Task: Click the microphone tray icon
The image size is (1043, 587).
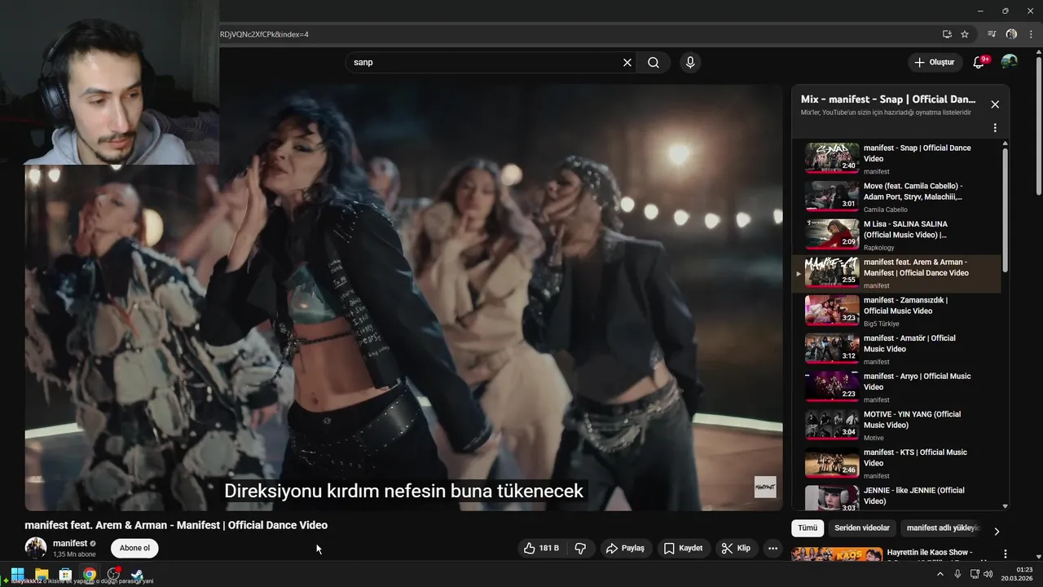Action: 957,574
